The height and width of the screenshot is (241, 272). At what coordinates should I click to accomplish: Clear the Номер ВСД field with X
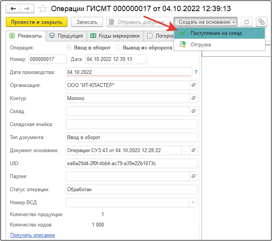click(x=193, y=202)
